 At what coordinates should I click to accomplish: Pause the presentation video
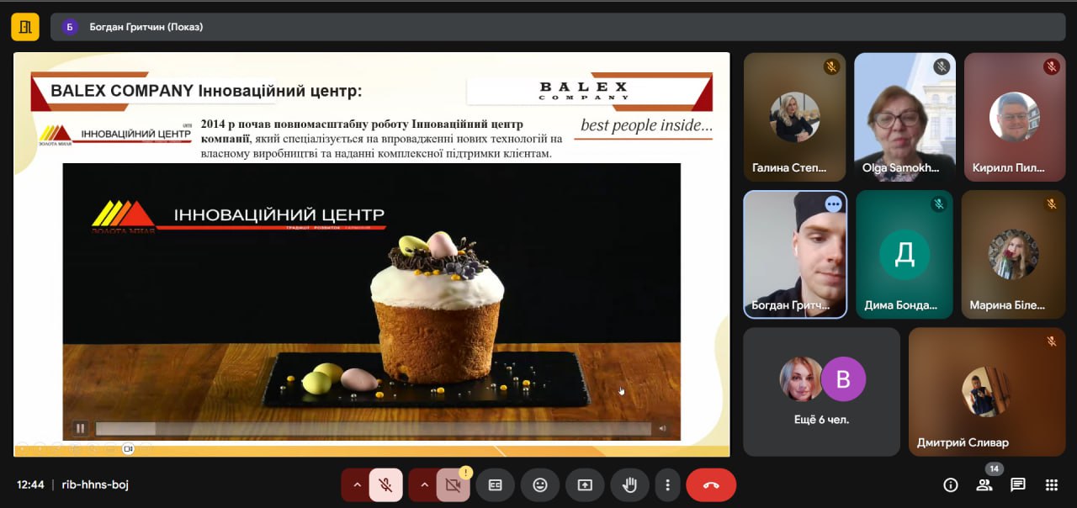(x=80, y=428)
